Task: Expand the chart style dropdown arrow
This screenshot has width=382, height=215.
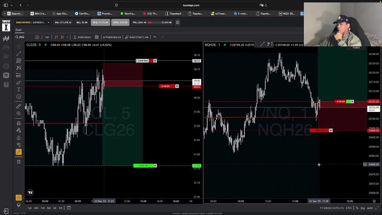Action: 67,37
